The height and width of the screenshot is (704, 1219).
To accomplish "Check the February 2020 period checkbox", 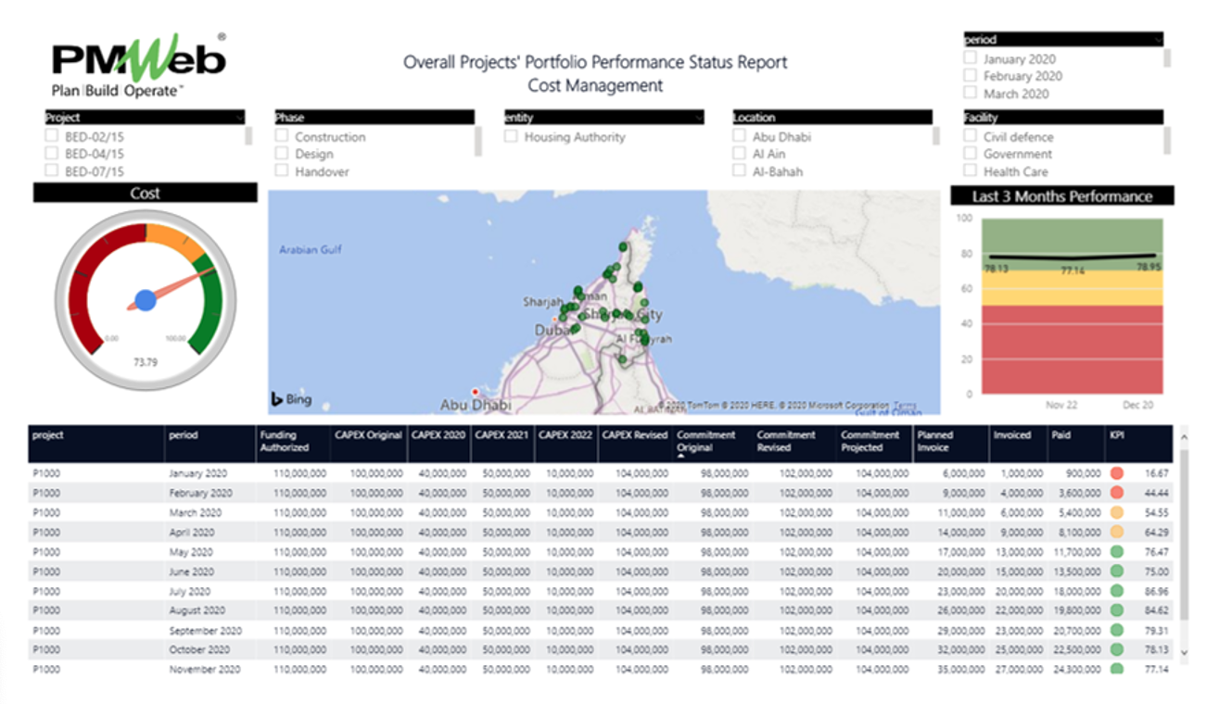I will (x=970, y=76).
